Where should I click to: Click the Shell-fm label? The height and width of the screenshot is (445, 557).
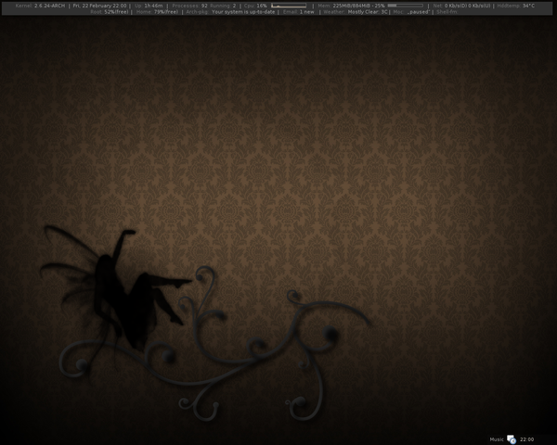[x=447, y=12]
